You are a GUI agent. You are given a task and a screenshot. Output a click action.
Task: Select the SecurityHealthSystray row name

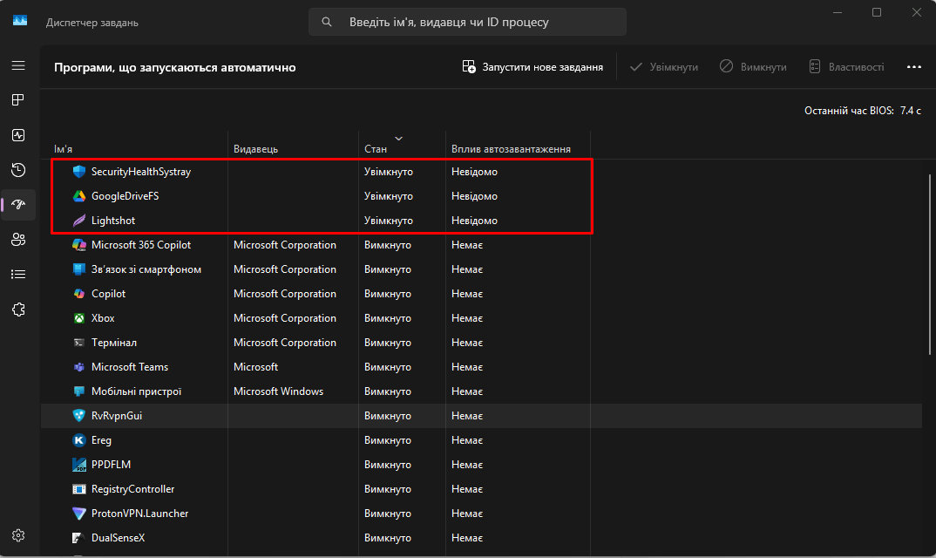[141, 172]
